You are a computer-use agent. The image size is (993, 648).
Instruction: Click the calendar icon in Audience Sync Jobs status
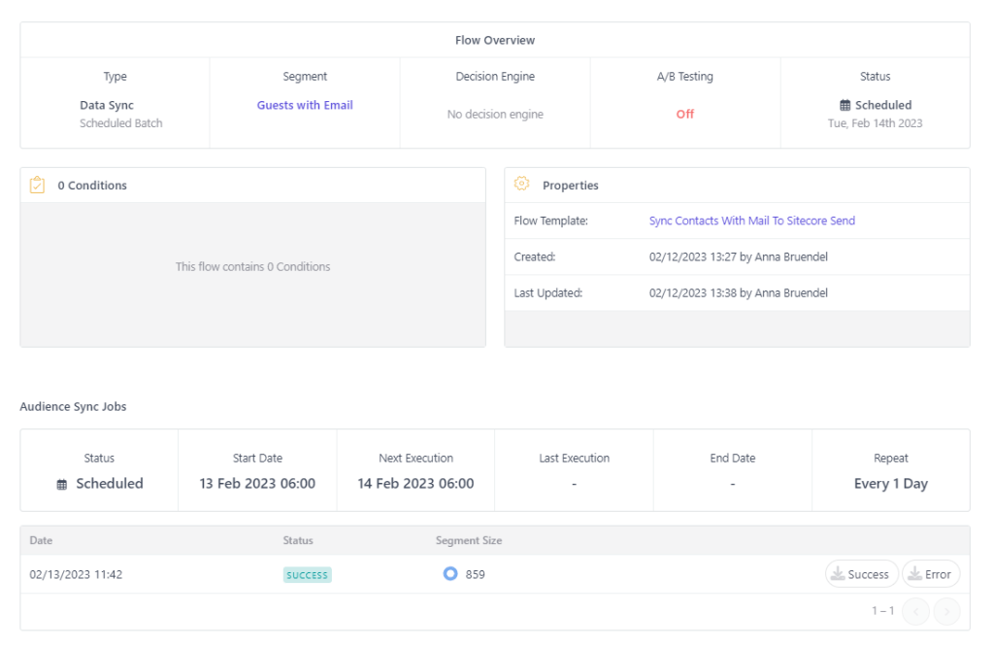coord(62,484)
